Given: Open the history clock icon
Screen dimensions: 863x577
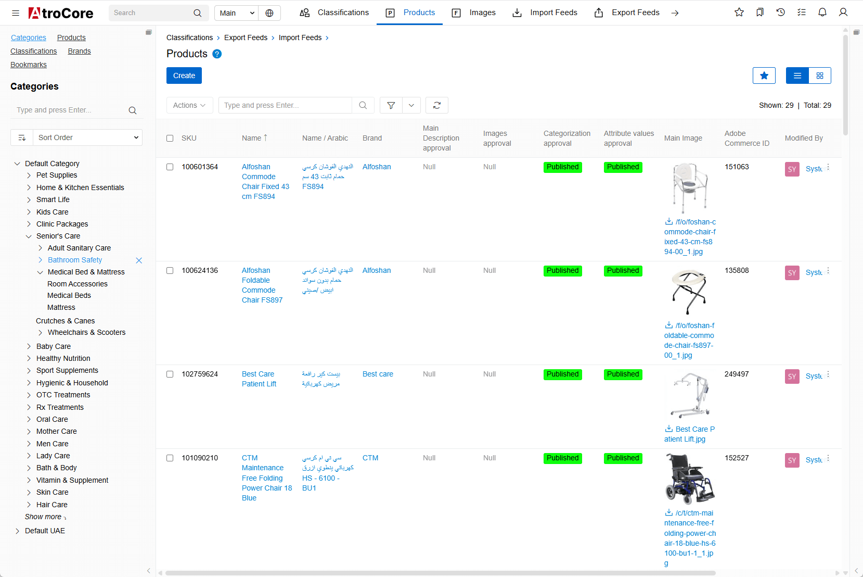Looking at the screenshot, I should point(780,12).
